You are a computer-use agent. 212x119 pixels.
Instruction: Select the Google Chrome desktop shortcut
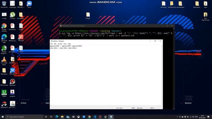(x=4, y=27)
